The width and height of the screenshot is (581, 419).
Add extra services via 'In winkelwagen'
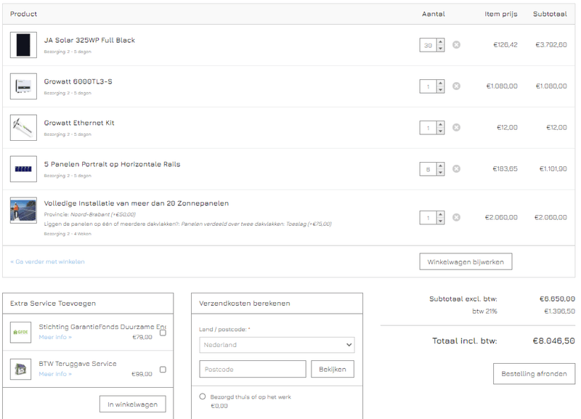click(x=132, y=404)
